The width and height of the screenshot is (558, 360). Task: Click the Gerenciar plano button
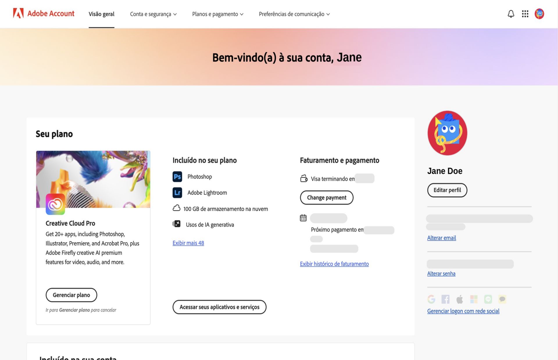[x=71, y=295]
